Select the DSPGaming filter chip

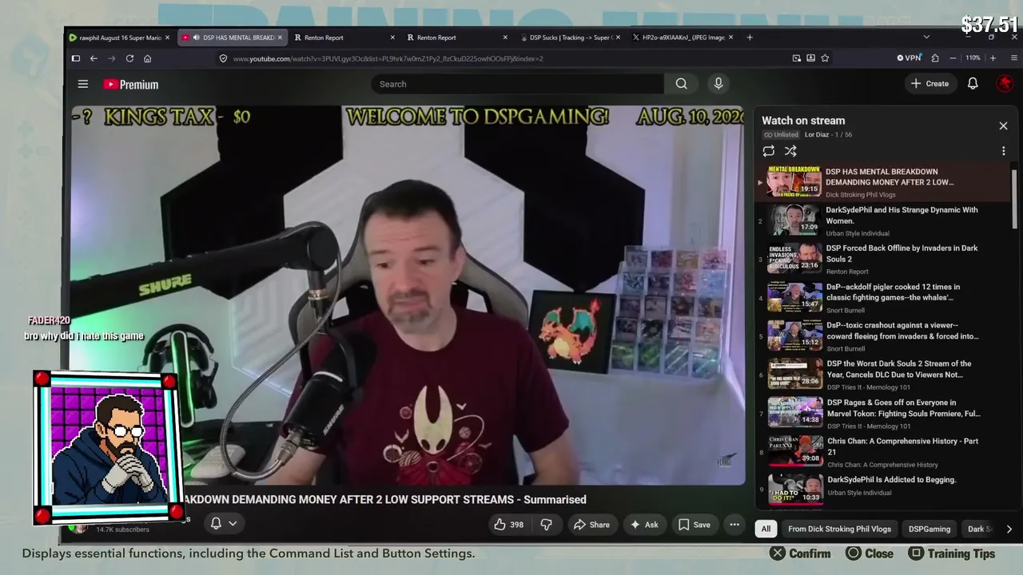point(929,529)
